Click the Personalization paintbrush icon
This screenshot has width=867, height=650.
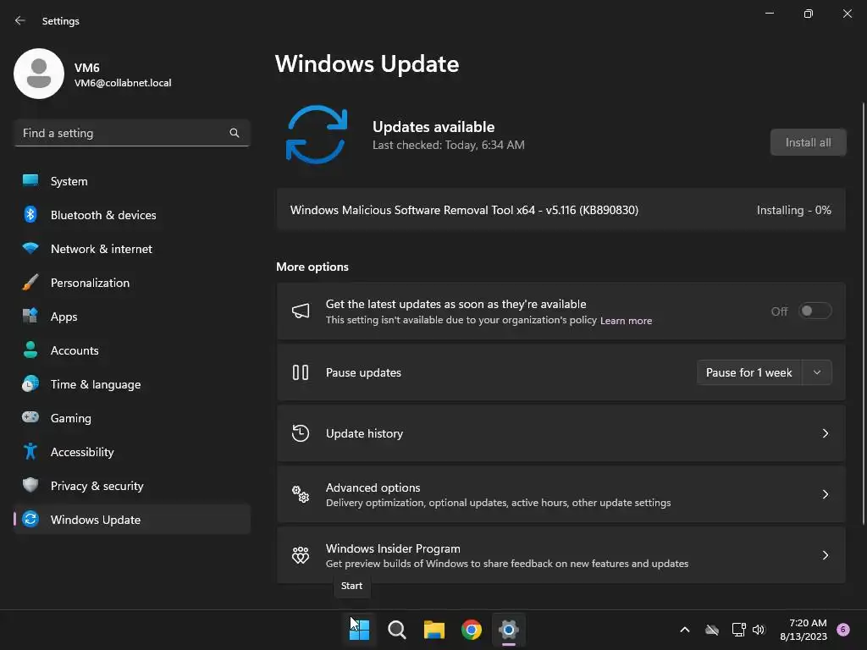[x=30, y=283]
